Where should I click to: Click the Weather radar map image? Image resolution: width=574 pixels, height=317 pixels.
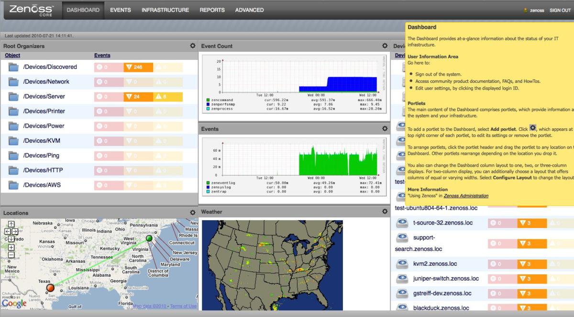click(x=272, y=266)
